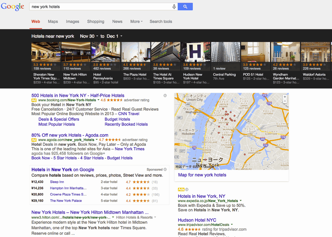The image size is (332, 237).
Task: Open CNN Travel link
Action: pyautogui.click(x=129, y=114)
